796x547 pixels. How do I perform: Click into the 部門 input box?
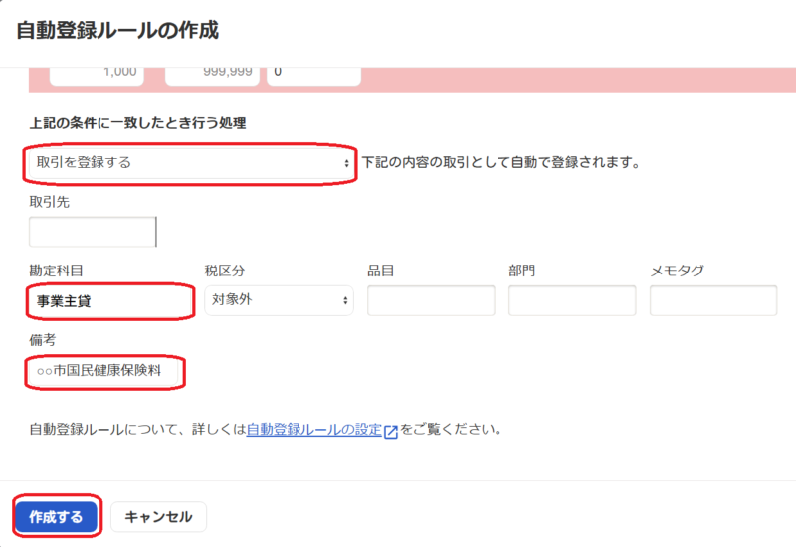pyautogui.click(x=571, y=300)
